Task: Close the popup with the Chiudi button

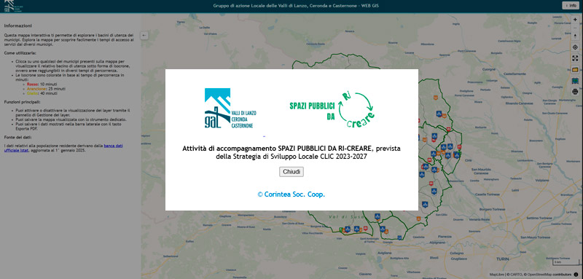Action: click(291, 172)
